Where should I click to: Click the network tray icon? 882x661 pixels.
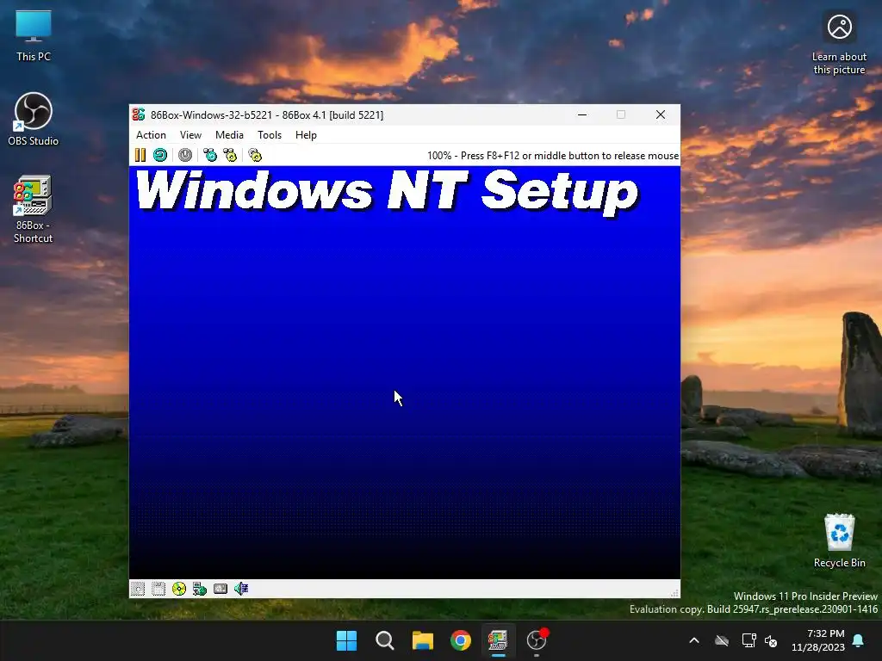tap(748, 640)
